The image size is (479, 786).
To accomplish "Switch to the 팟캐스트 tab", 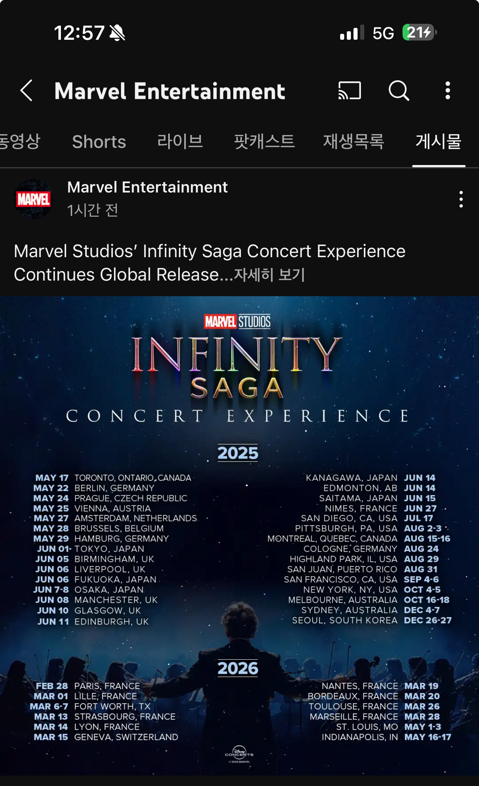I will [264, 142].
